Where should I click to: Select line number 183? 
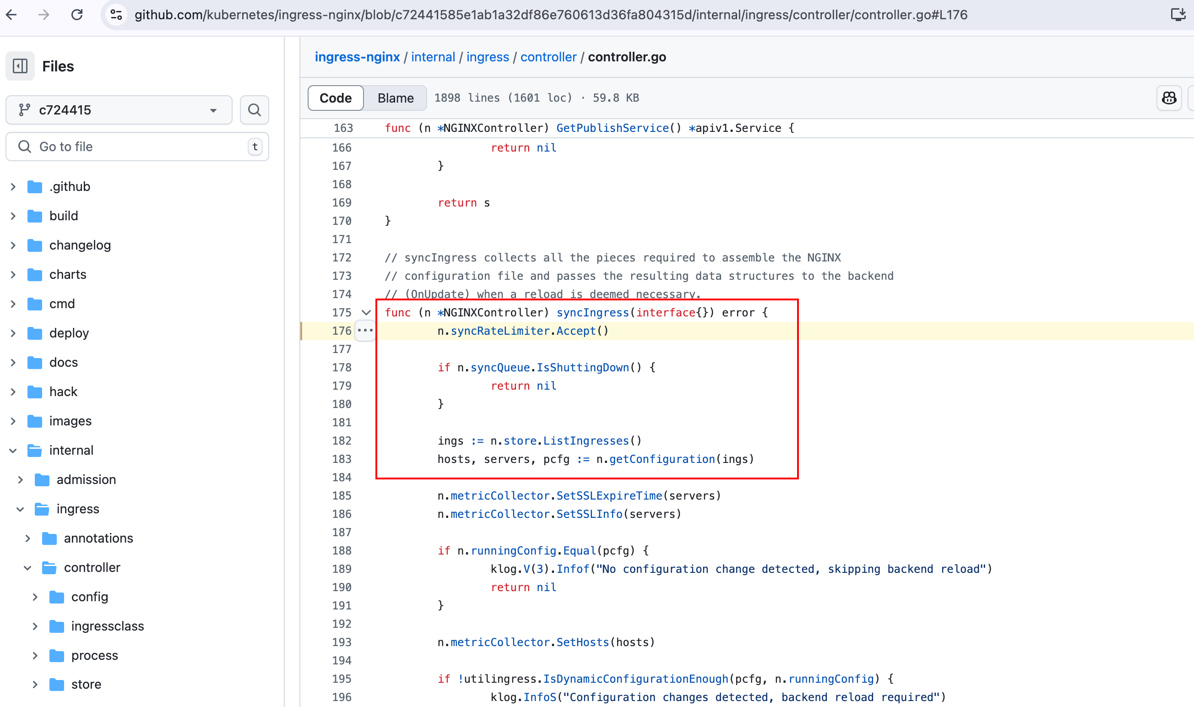(x=342, y=459)
